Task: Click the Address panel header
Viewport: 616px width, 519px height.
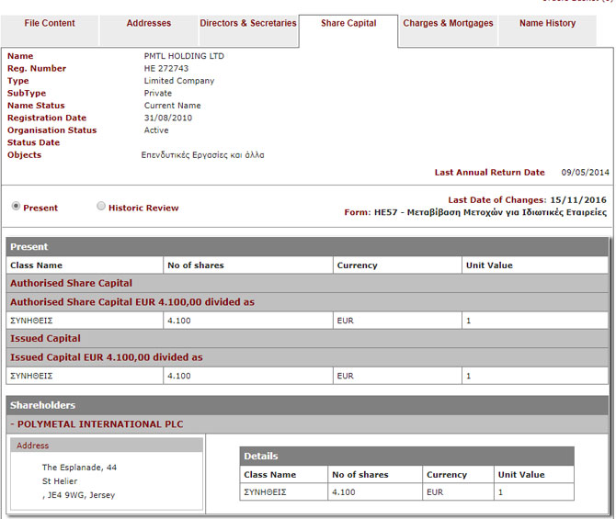Action: (107, 446)
